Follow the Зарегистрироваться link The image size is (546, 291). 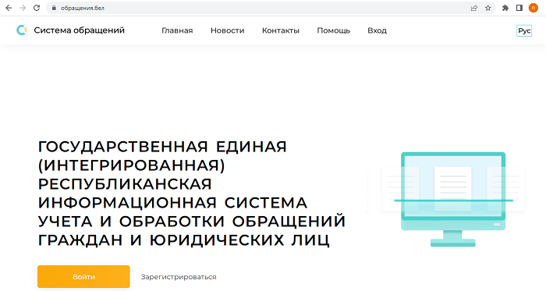[x=179, y=277]
